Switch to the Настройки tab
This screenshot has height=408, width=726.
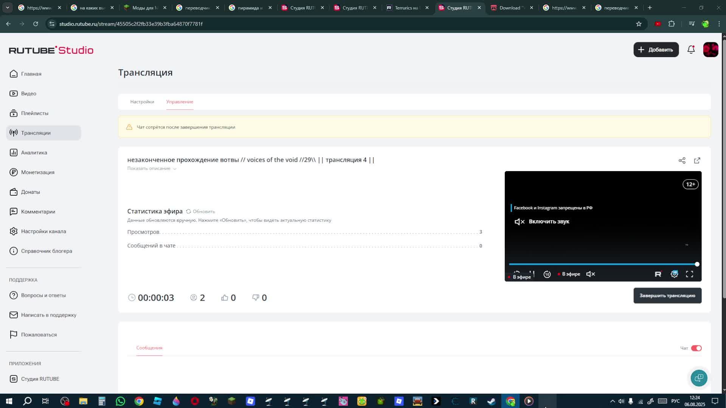(x=142, y=102)
